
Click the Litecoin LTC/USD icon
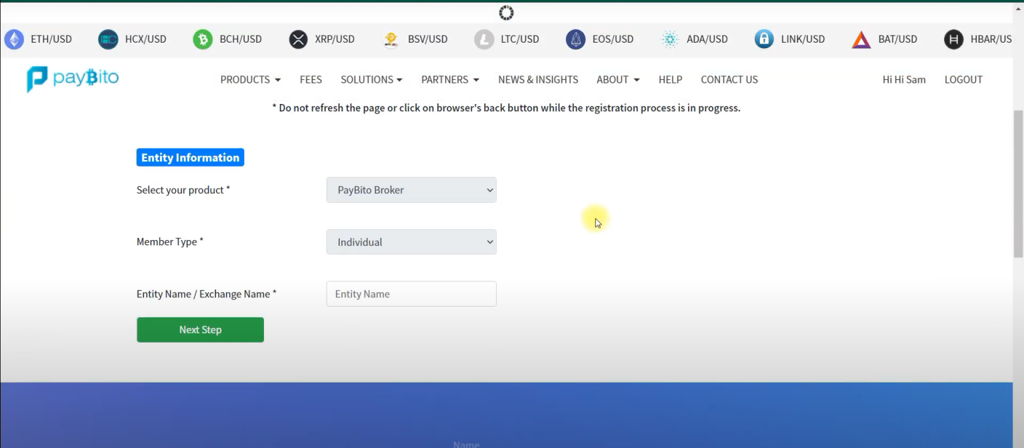(484, 39)
